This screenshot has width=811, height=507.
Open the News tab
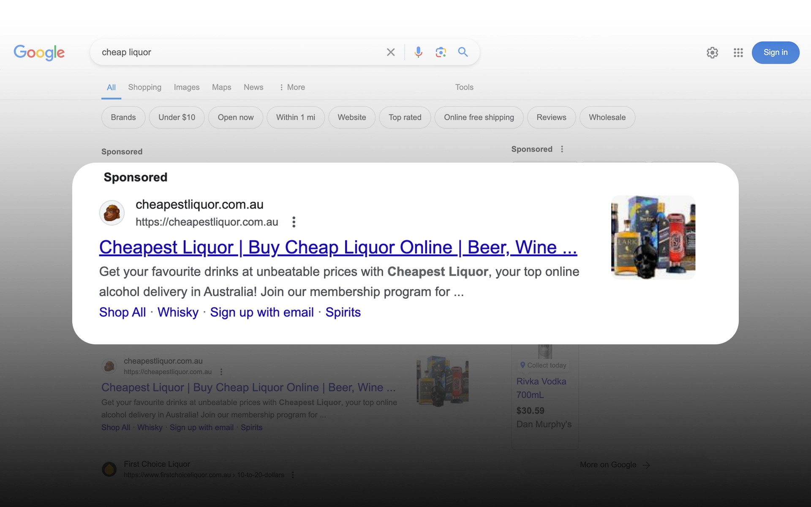click(x=253, y=87)
